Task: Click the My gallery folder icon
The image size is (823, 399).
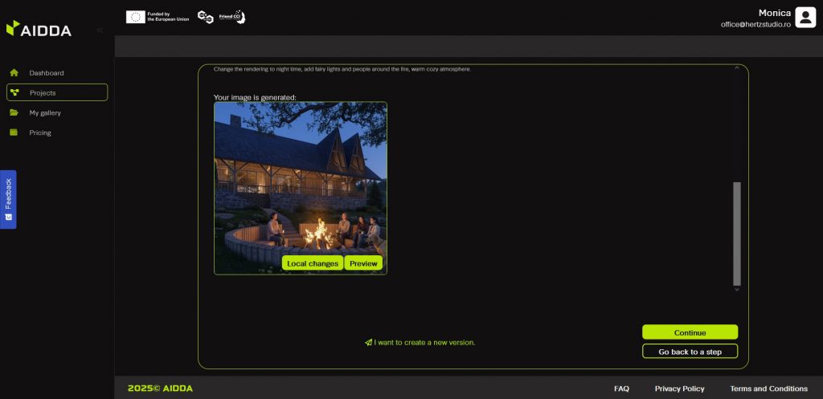Action: pos(14,113)
